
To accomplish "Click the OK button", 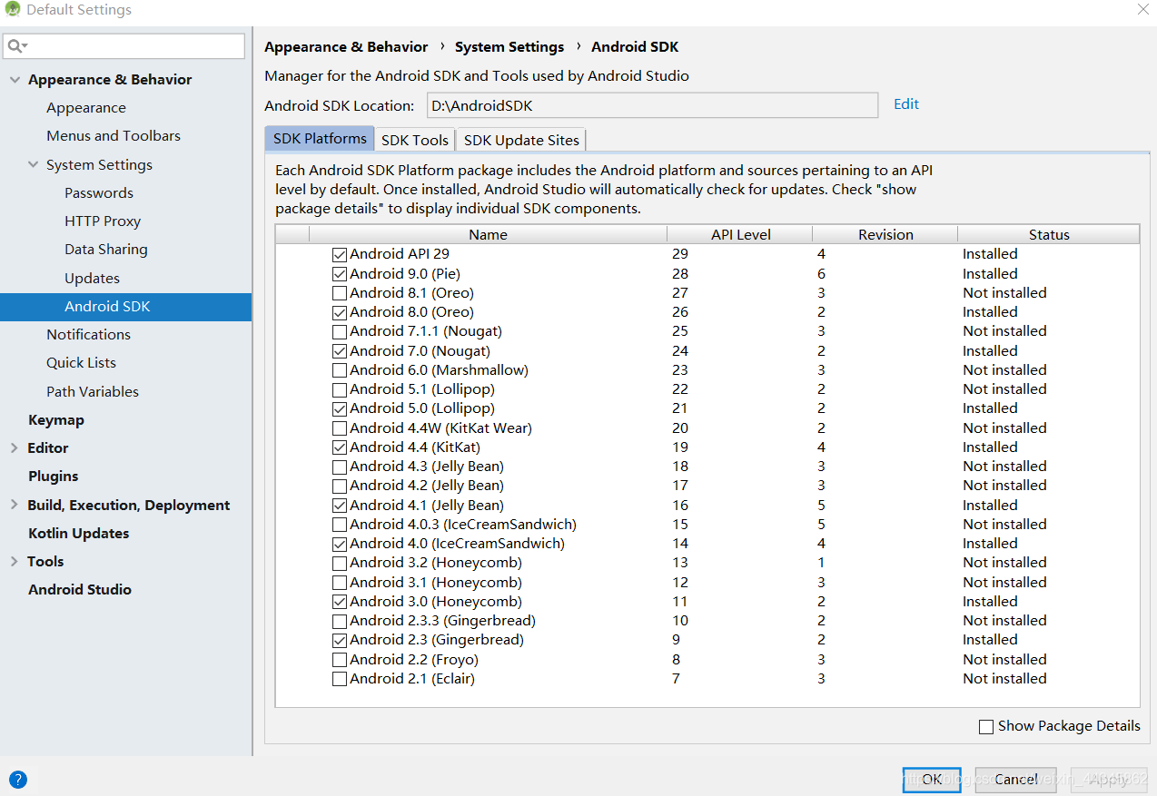I will pyautogui.click(x=932, y=779).
